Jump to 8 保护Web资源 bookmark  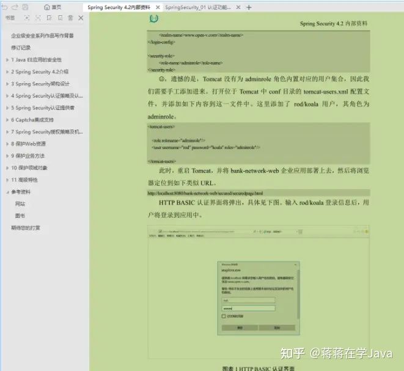pyautogui.click(x=28, y=144)
